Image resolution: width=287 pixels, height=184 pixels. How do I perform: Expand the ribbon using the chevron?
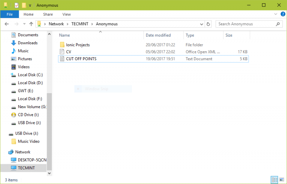[277, 14]
